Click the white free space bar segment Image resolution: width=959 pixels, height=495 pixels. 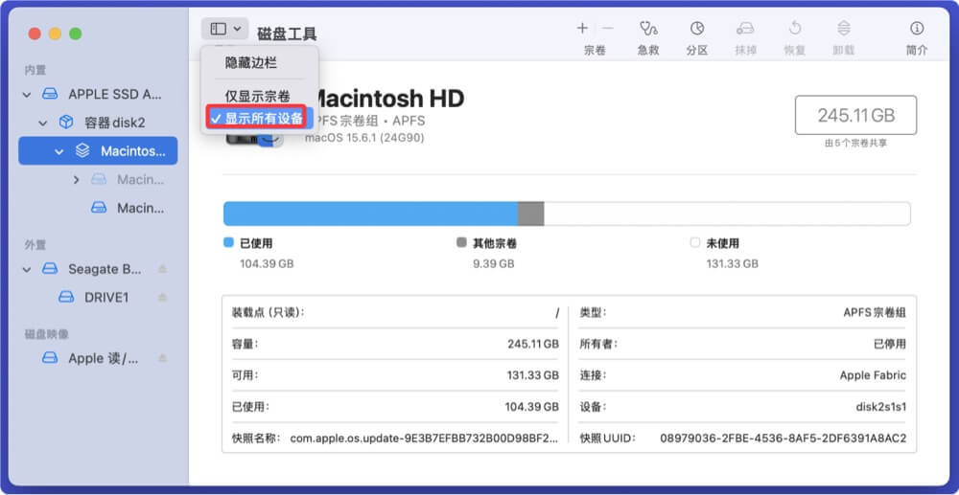pyautogui.click(x=727, y=214)
